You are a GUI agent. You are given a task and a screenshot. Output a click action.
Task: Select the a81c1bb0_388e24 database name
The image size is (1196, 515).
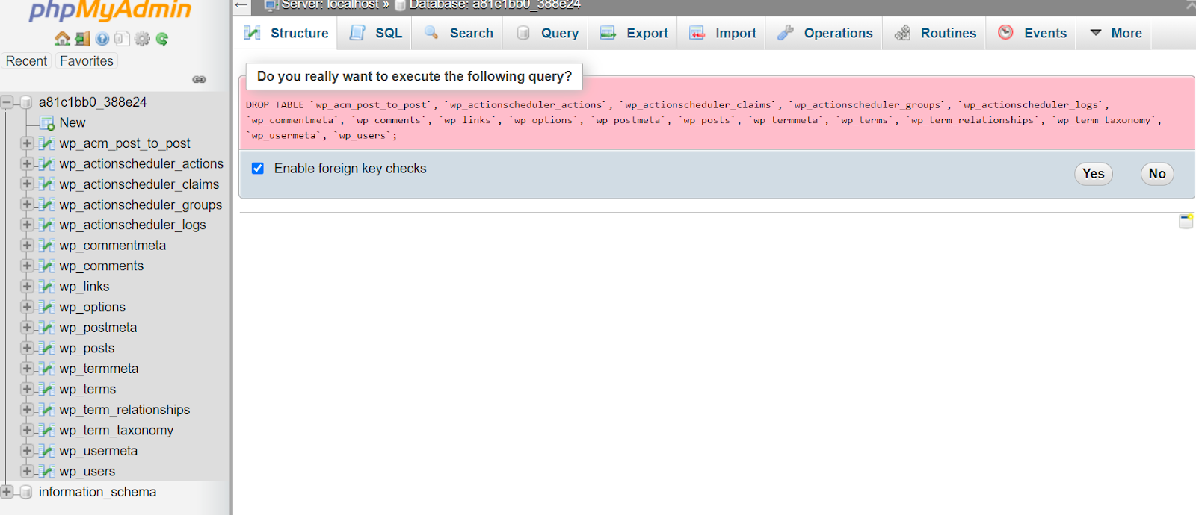click(93, 102)
